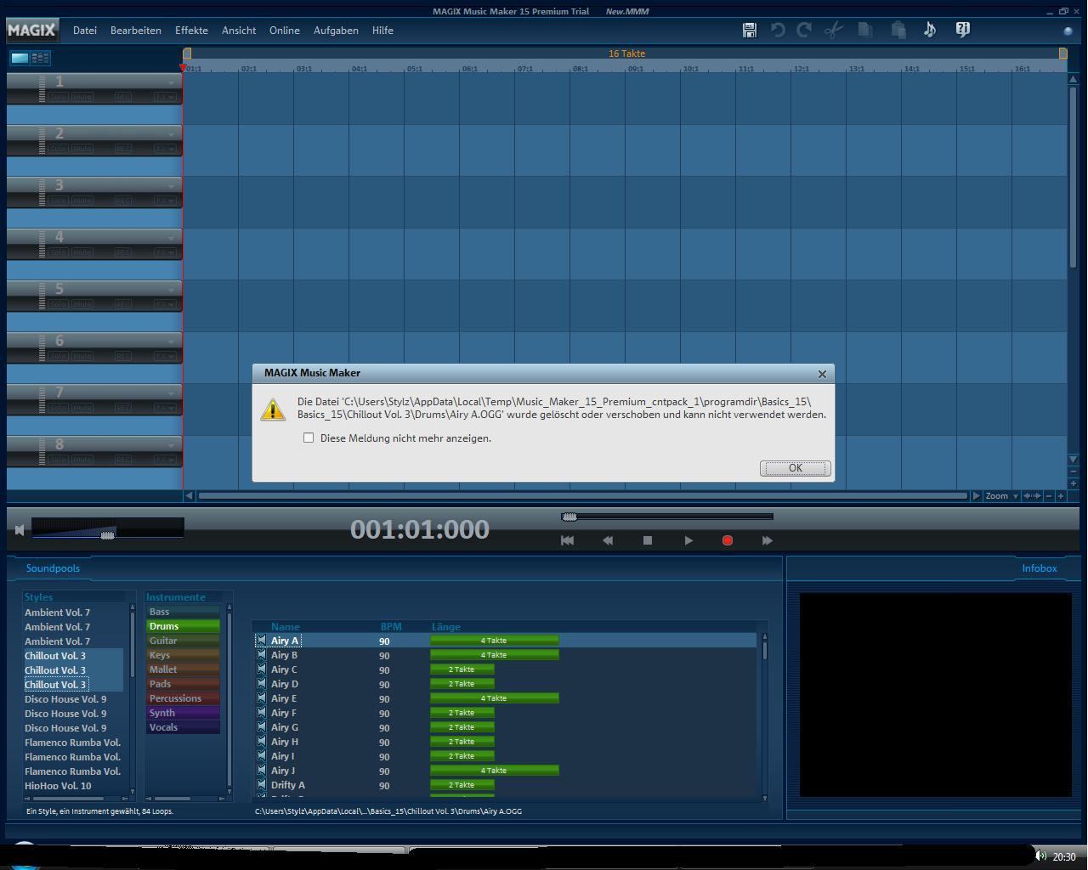Click the rewind transport button
Viewport: 1088px width, 870px height.
[x=608, y=540]
